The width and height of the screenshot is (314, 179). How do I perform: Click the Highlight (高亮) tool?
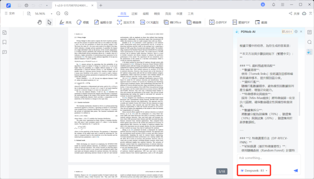[65, 22]
